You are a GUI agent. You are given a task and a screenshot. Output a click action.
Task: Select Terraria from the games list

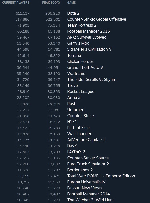tap(74, 55)
